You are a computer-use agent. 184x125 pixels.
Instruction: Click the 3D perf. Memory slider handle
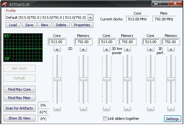click(x=171, y=79)
